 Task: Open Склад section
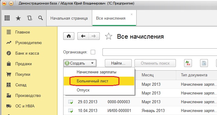click(21, 85)
